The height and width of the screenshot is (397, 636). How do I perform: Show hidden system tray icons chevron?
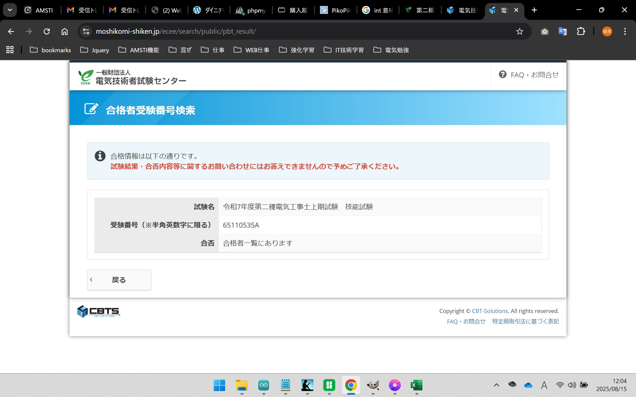click(x=496, y=385)
